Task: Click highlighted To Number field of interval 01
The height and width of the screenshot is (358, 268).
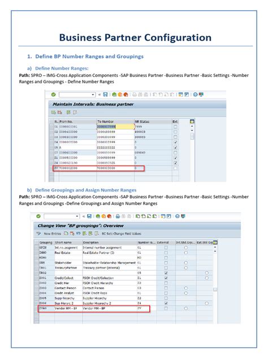Action: coord(115,127)
